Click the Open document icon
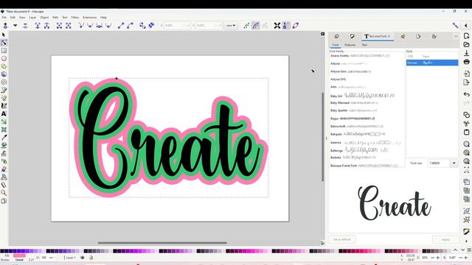The image size is (472, 265). point(467,44)
